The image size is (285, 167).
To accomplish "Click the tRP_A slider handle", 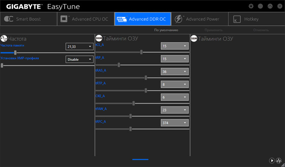I will tap(119, 65).
